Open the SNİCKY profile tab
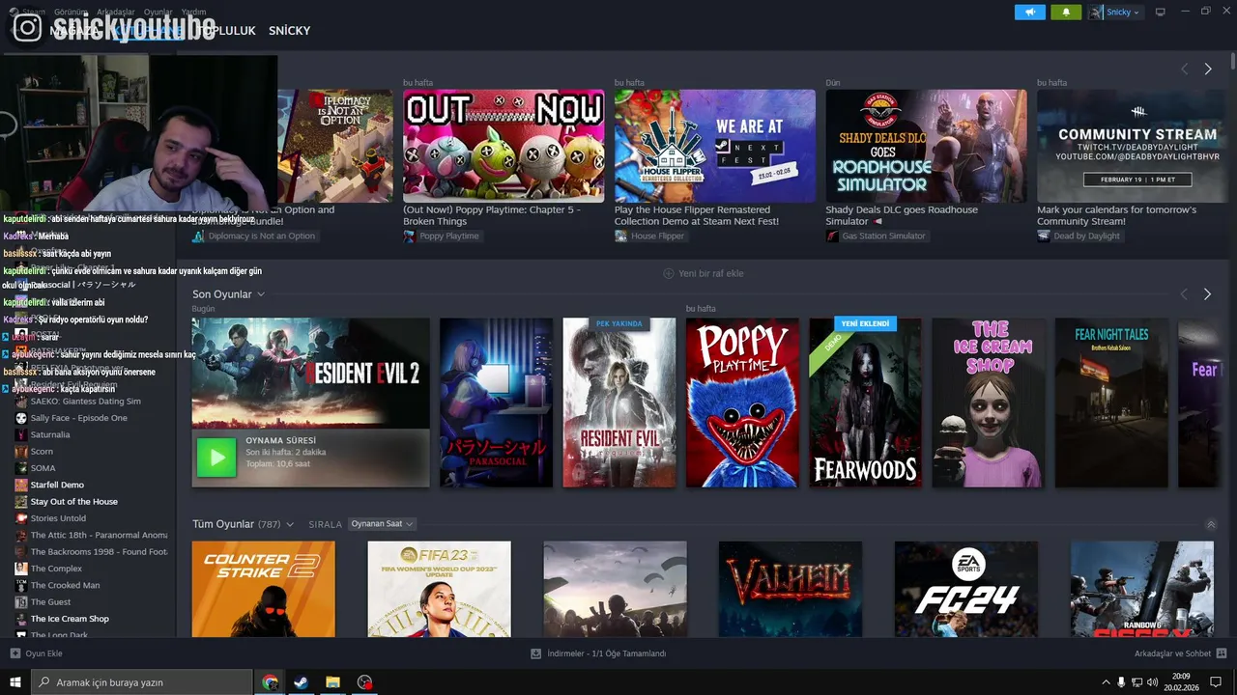 point(289,31)
